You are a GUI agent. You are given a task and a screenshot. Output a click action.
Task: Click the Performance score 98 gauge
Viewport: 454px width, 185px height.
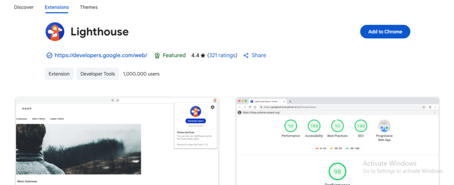pyautogui.click(x=291, y=126)
